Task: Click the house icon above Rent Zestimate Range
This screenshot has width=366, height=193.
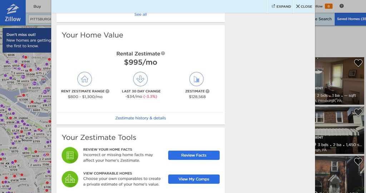Action: (x=84, y=79)
